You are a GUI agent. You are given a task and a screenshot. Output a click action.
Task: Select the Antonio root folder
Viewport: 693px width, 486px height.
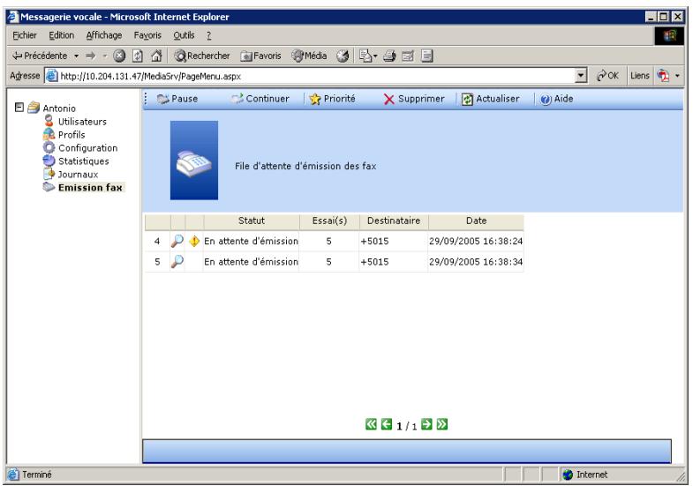[59, 108]
